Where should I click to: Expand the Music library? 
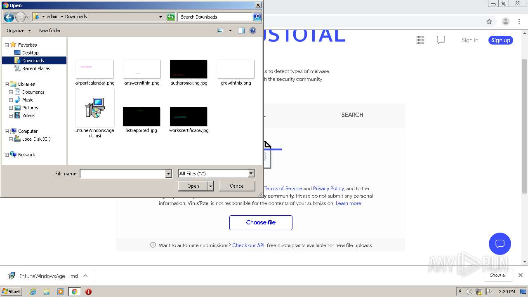tap(11, 100)
